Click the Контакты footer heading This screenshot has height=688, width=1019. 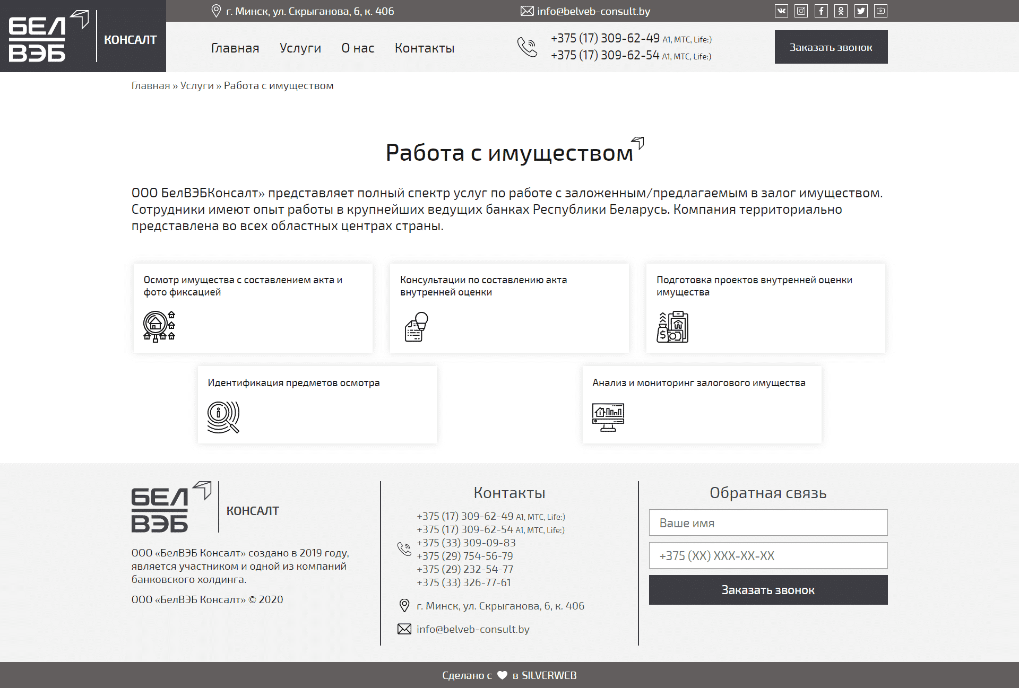point(509,493)
